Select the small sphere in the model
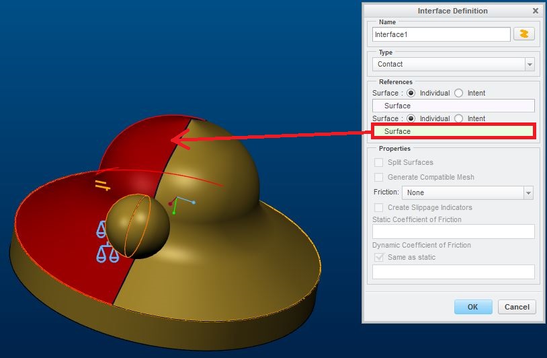The image size is (547, 358). tap(138, 227)
